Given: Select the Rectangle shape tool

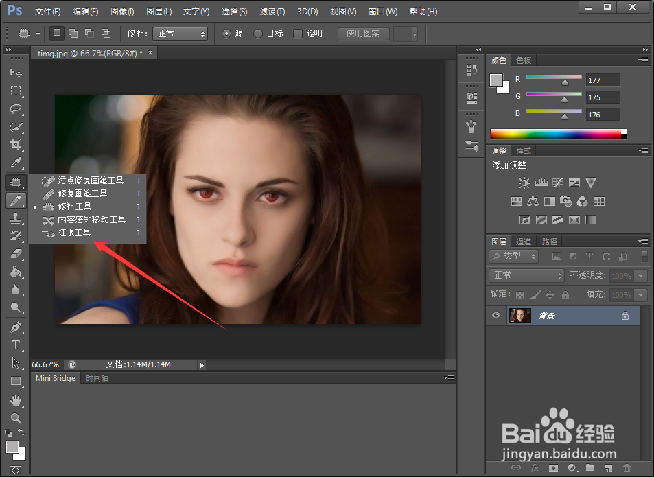Looking at the screenshot, I should [x=16, y=381].
